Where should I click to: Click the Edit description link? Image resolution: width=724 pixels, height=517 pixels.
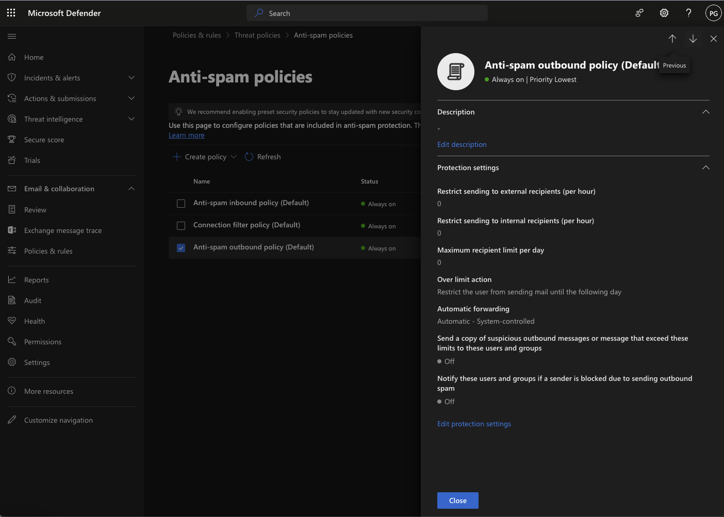coord(462,144)
